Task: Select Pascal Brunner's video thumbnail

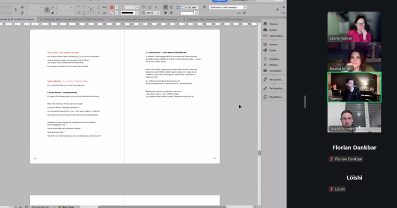Action: (x=354, y=117)
